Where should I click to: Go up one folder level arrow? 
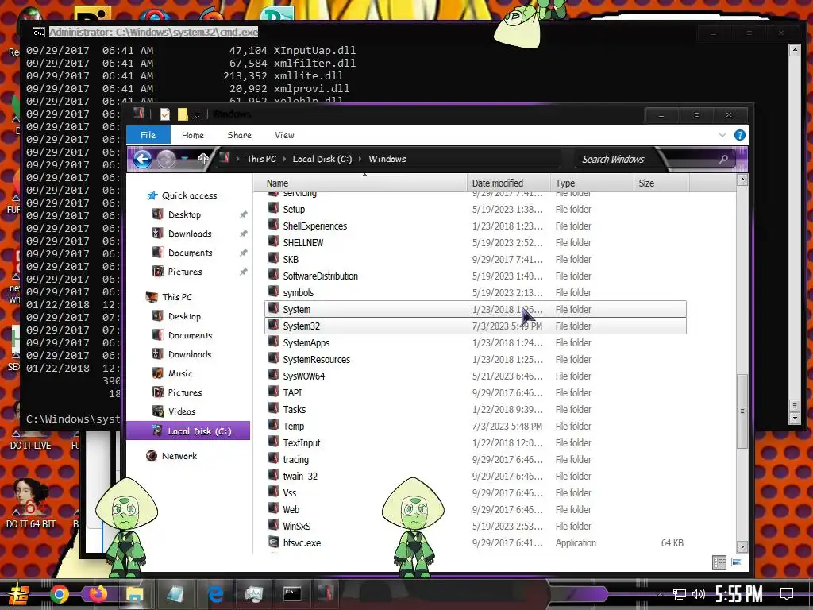coord(202,159)
